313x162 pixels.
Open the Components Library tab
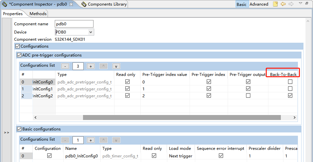104,4
